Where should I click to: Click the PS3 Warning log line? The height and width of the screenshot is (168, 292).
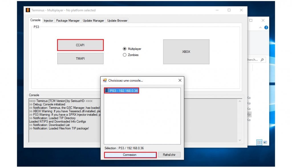[x=65, y=115]
